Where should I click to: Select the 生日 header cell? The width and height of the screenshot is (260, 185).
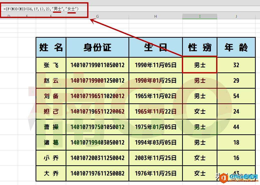(156, 47)
